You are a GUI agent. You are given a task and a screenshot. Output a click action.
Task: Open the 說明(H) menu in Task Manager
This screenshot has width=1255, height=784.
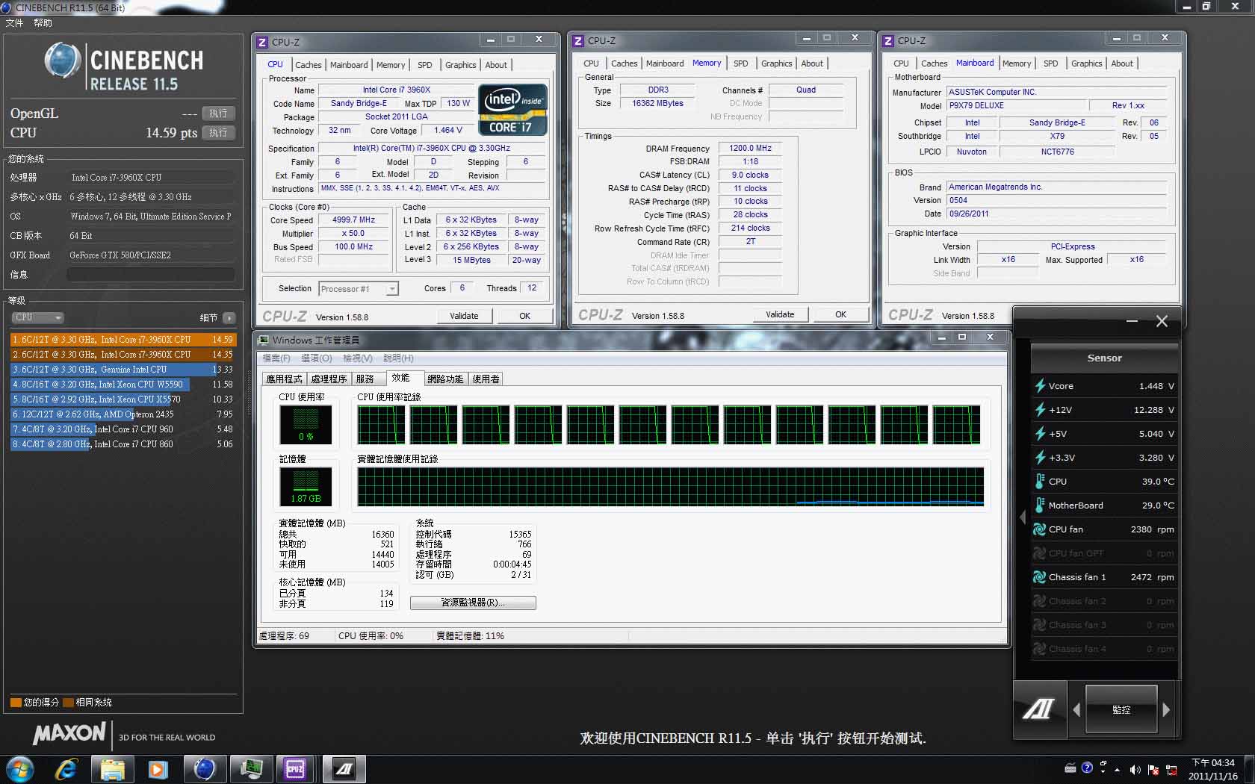tap(398, 358)
